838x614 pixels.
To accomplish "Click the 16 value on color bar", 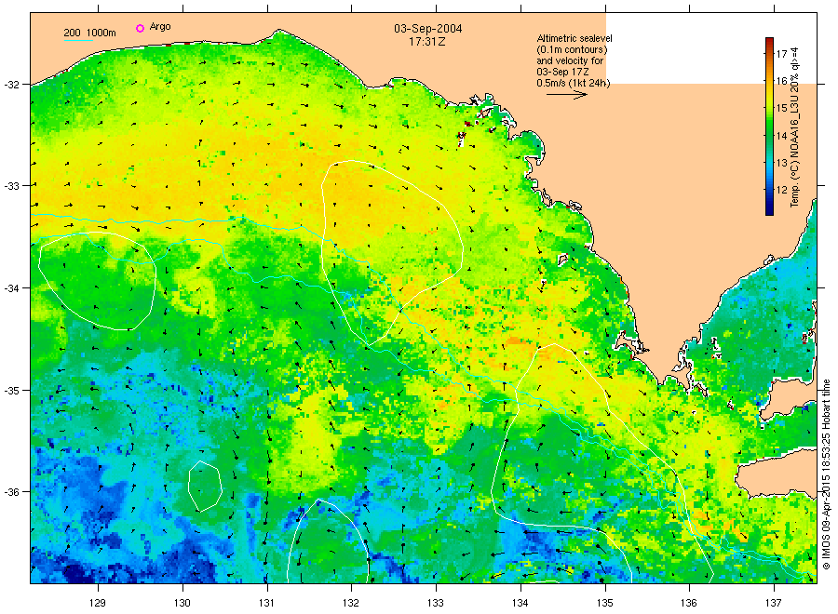I will (781, 81).
